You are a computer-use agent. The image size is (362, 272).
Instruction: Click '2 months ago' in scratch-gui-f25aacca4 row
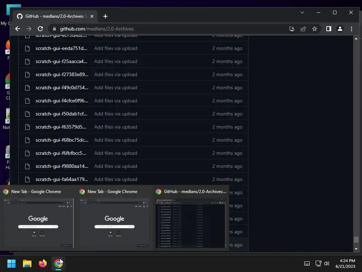(x=227, y=61)
